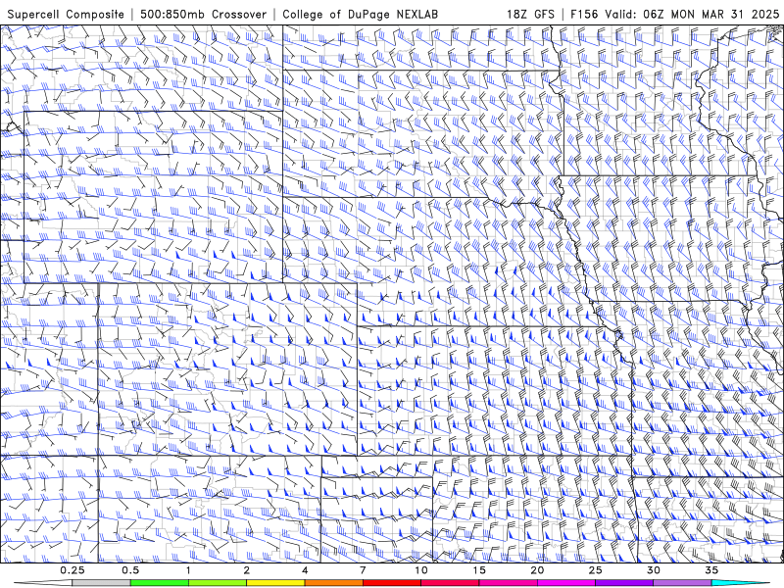The height and width of the screenshot is (588, 784).
Task: Select the magenta segment between 20 and 25
Action: (566, 583)
